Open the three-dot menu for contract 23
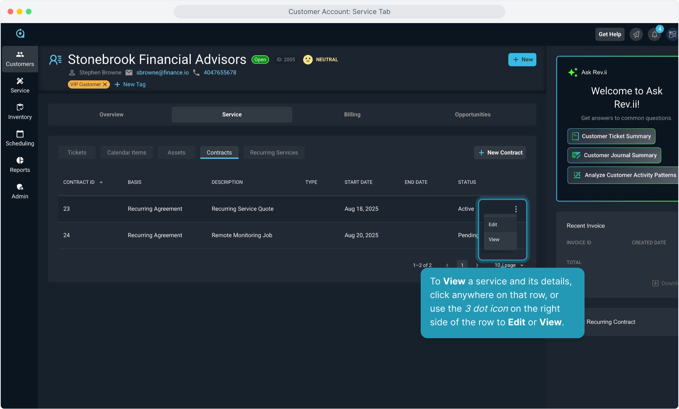Image resolution: width=679 pixels, height=409 pixels. 516,209
